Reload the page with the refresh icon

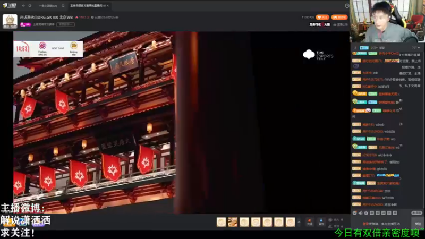[30, 6]
